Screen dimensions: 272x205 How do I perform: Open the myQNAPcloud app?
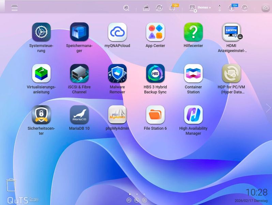(117, 32)
